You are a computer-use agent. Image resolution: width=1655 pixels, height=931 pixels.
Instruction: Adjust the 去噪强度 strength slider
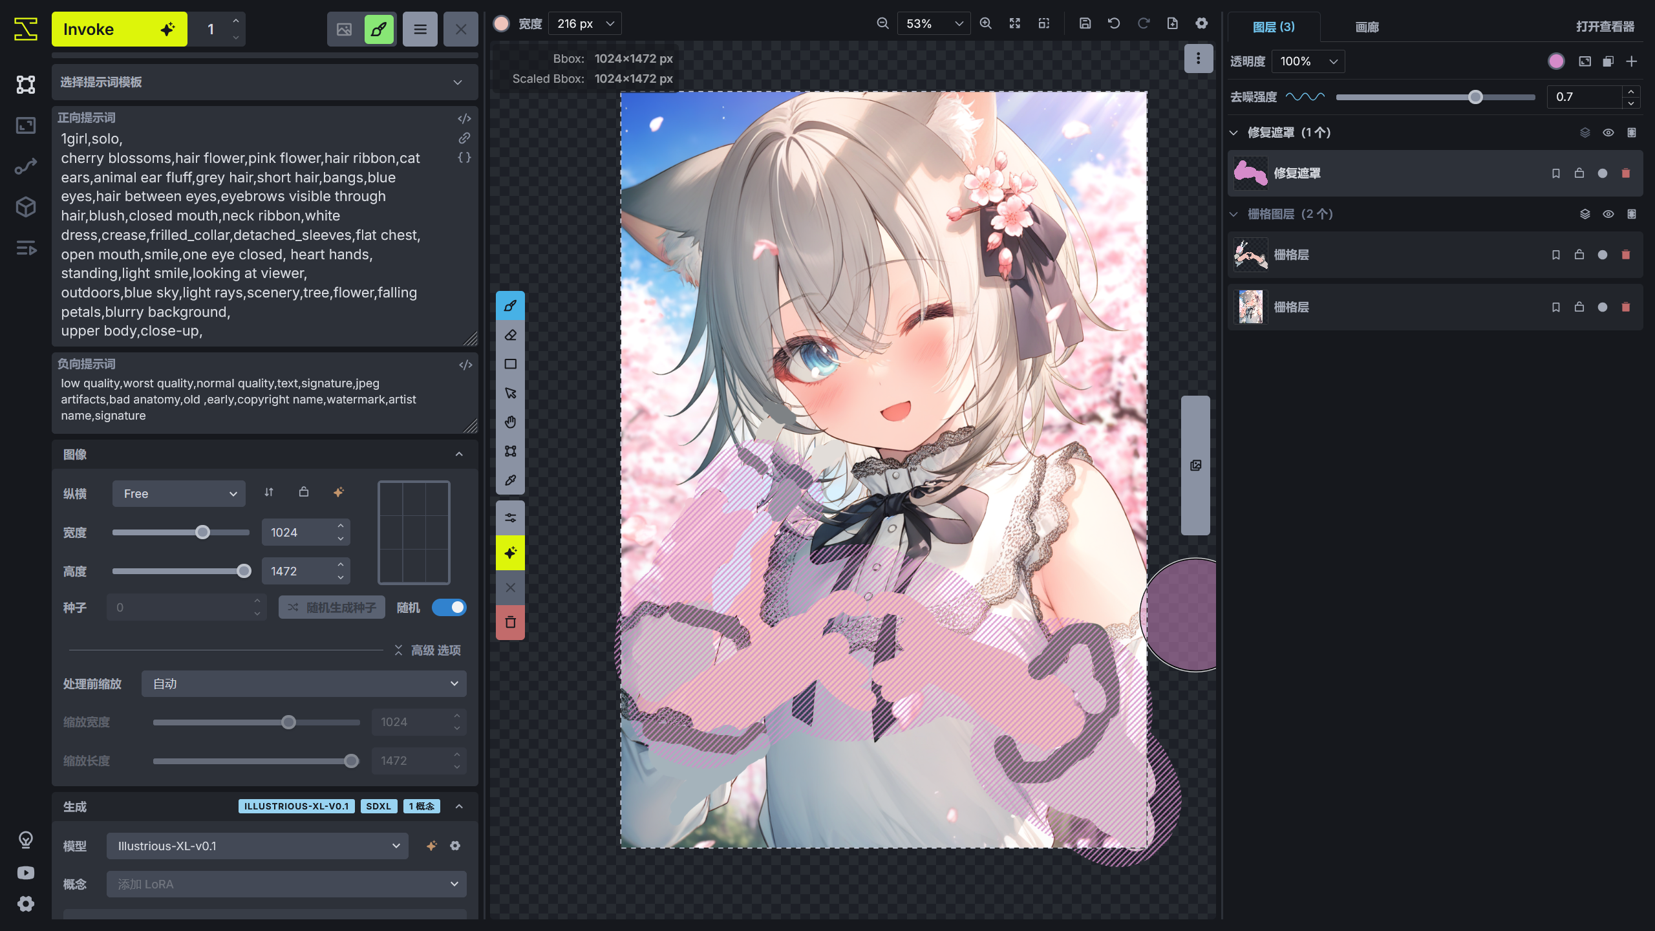point(1476,97)
